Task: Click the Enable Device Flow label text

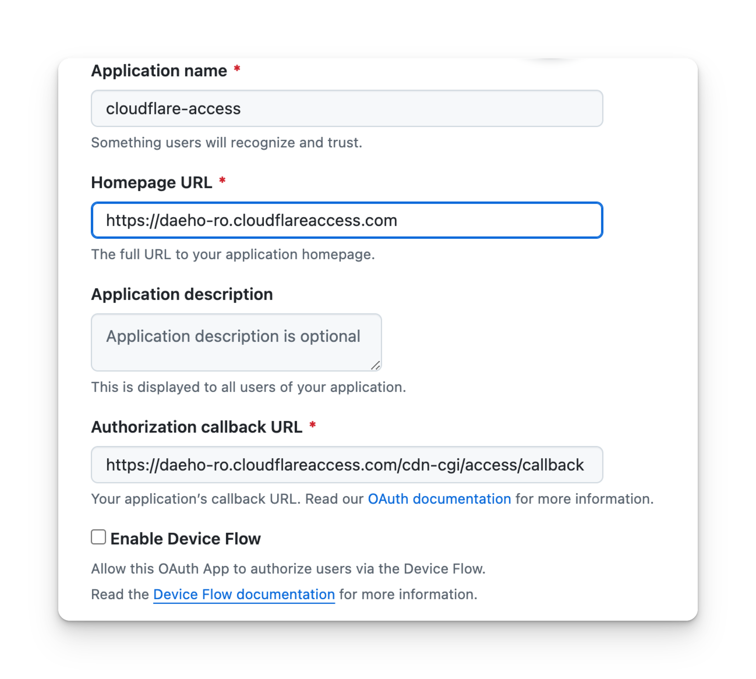Action: (185, 539)
